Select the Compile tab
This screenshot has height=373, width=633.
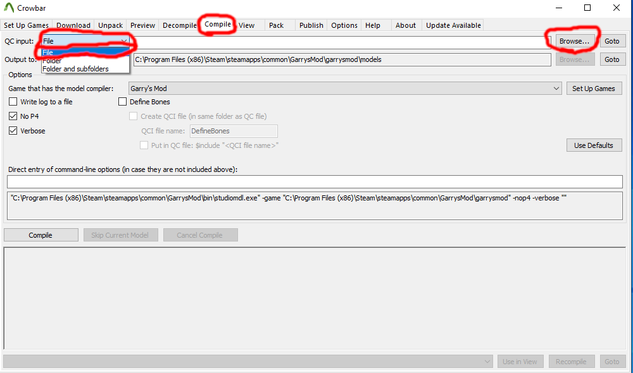218,24
